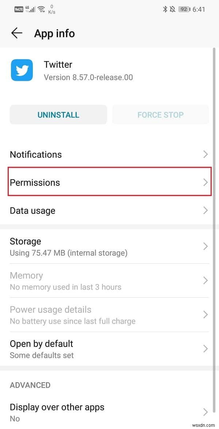Expand the Open by default chevron
This screenshot has height=429, width=219.
click(x=205, y=349)
